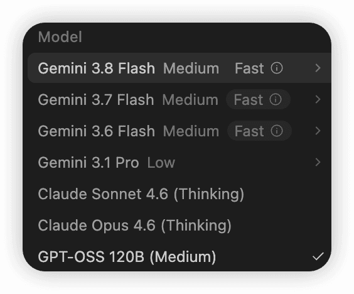Switch to Claude Opus 4.6 (Thinking)
Image resolution: width=354 pixels, height=294 pixels.
coord(180,225)
